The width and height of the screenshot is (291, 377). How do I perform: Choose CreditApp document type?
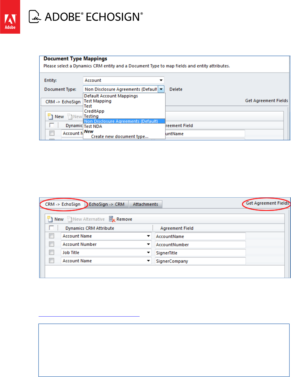94,111
